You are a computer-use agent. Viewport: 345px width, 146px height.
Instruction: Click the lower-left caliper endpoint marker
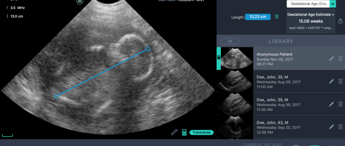[x=56, y=96]
